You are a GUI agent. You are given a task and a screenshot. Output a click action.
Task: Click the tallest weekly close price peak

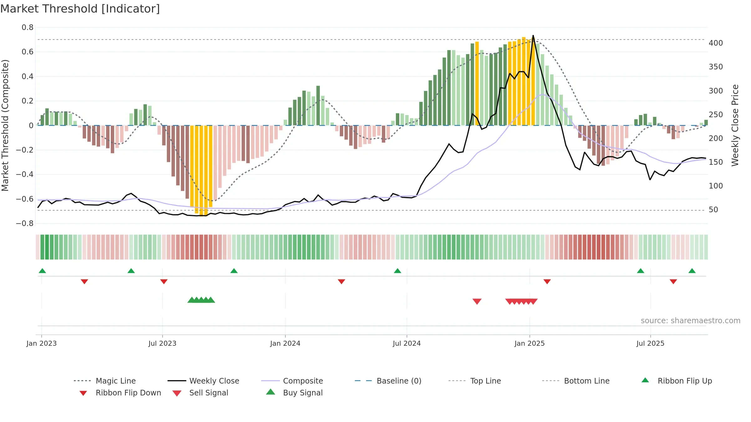click(x=533, y=36)
